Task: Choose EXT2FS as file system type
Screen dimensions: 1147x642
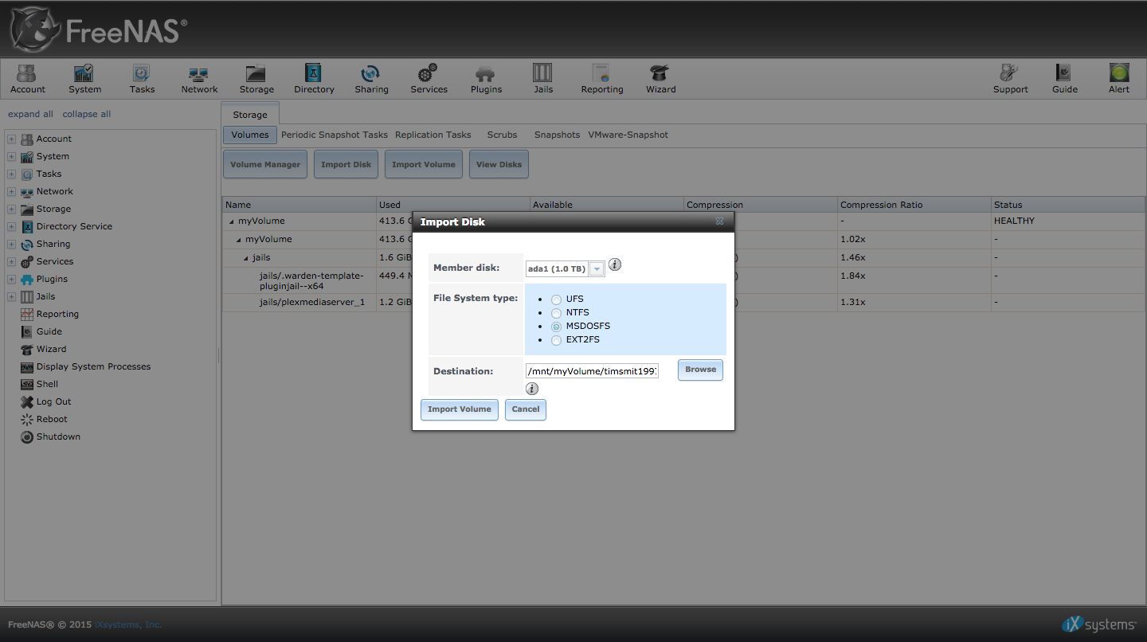Action: [556, 340]
